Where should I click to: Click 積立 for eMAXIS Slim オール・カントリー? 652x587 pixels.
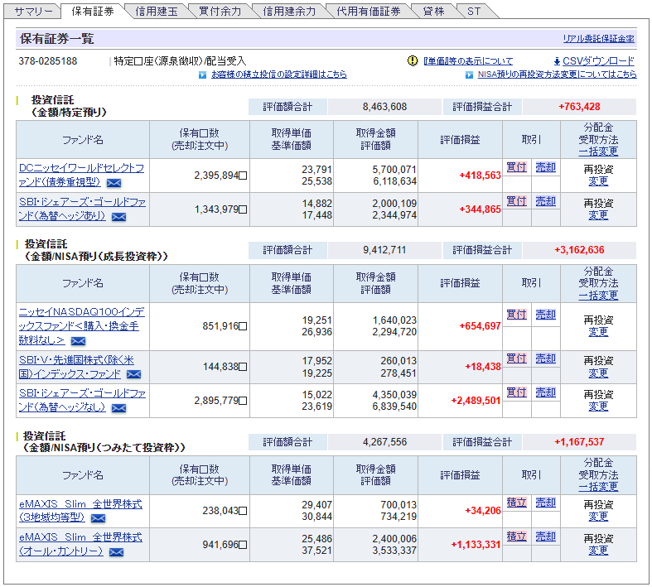click(516, 536)
